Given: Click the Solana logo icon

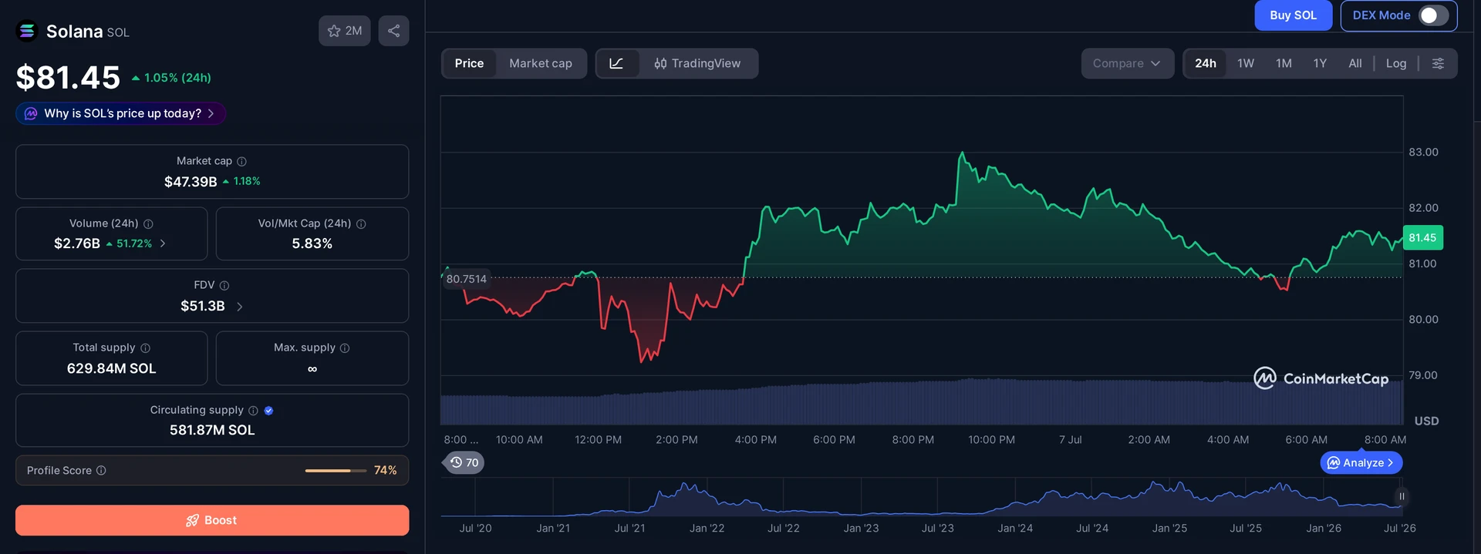Looking at the screenshot, I should coord(27,31).
